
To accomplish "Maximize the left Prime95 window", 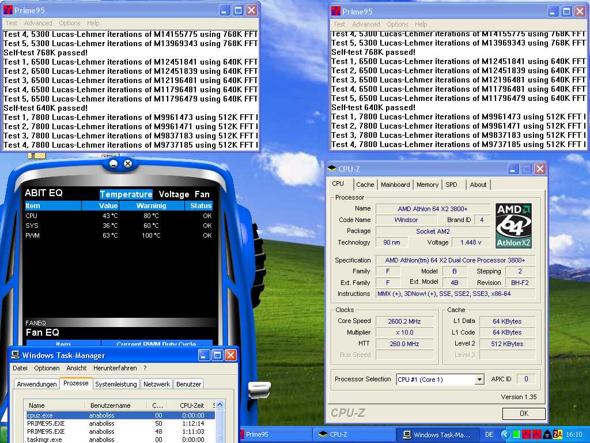I will [238, 10].
